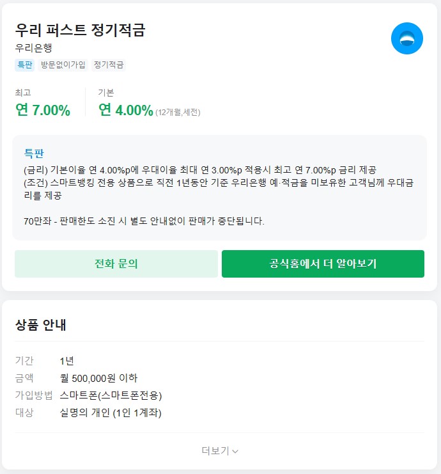Viewport: 441px width, 474px height.
Task: Select the blue 특판 tag
Action: 24,65
